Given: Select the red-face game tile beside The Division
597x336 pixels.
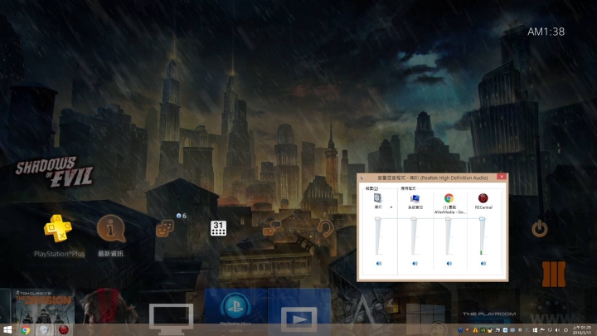Looking at the screenshot, I should [108, 307].
